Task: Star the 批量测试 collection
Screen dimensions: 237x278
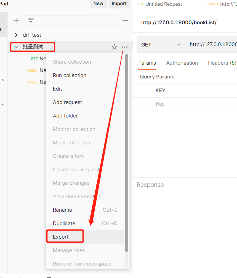Action: tap(114, 47)
